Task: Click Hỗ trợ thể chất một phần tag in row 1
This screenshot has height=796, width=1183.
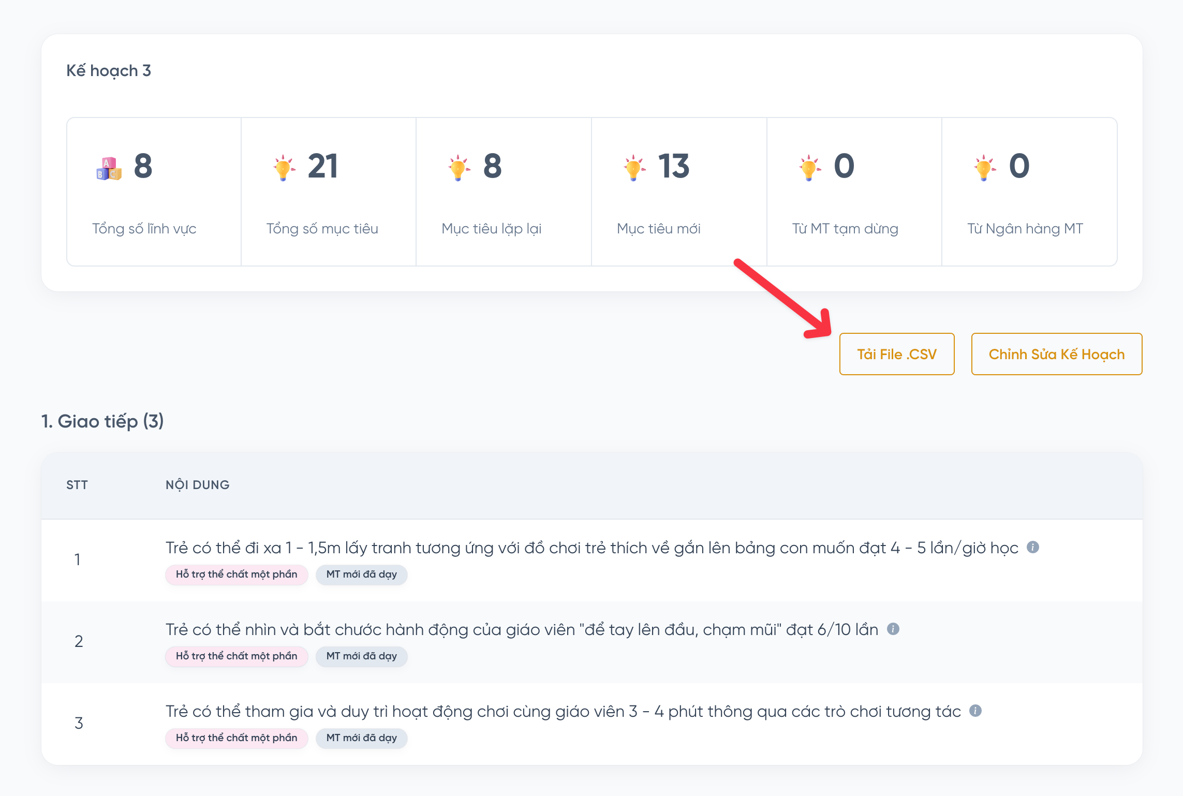Action: 236,574
